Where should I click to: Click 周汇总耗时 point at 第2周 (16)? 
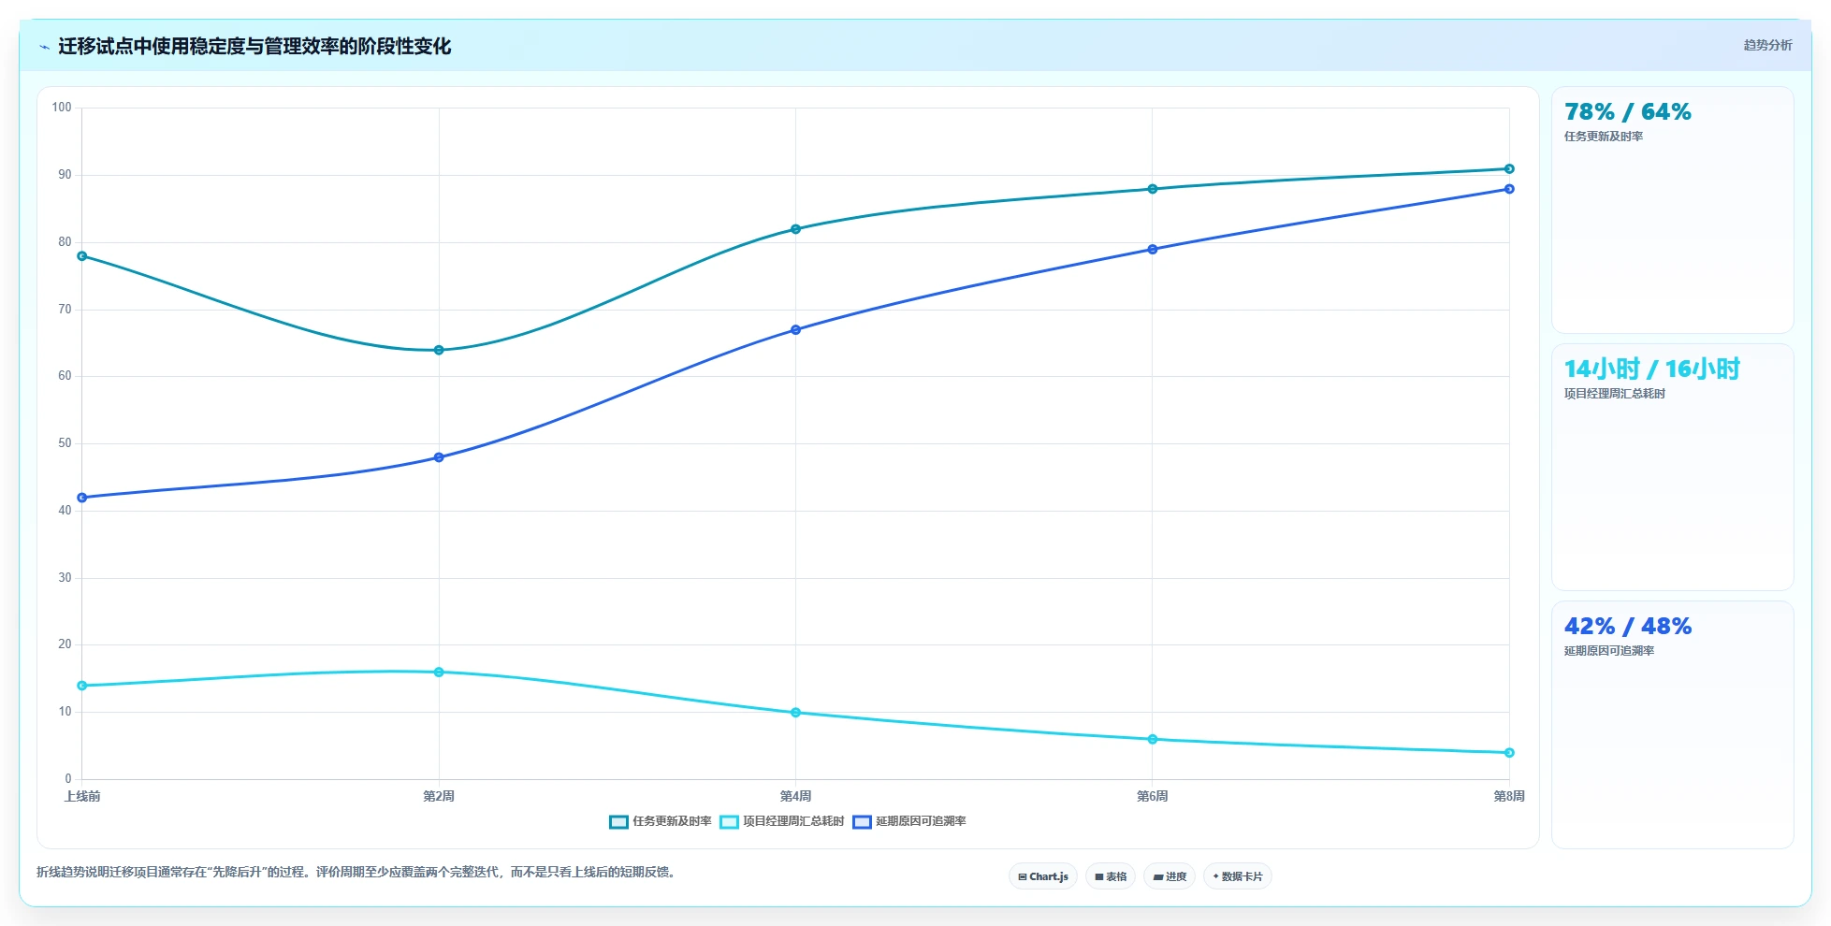coord(439,673)
